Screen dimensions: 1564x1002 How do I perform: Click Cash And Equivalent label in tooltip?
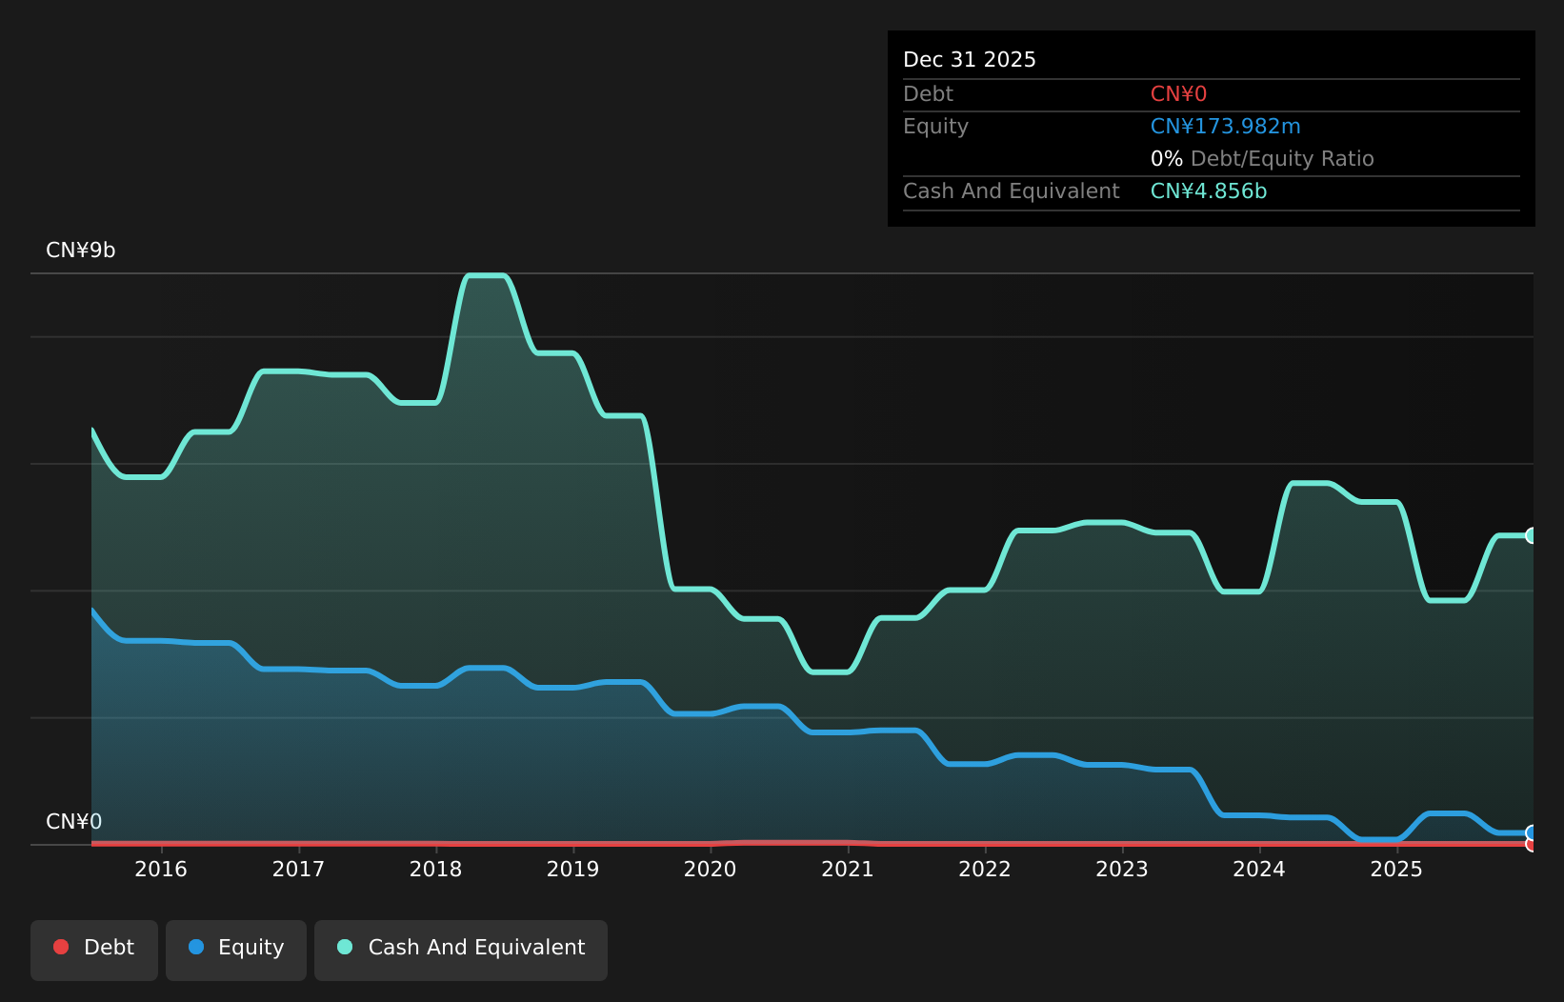tap(1011, 191)
